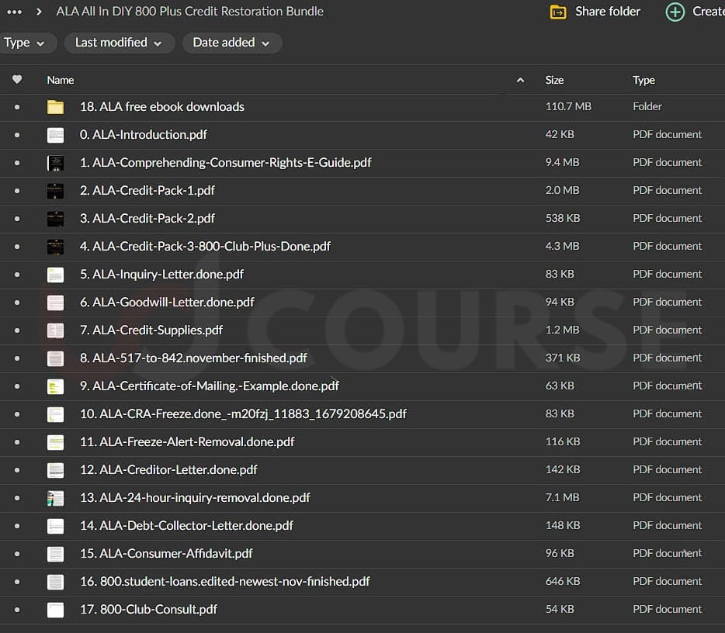
Task: Sort files by the Name column header
Action: [x=61, y=80]
